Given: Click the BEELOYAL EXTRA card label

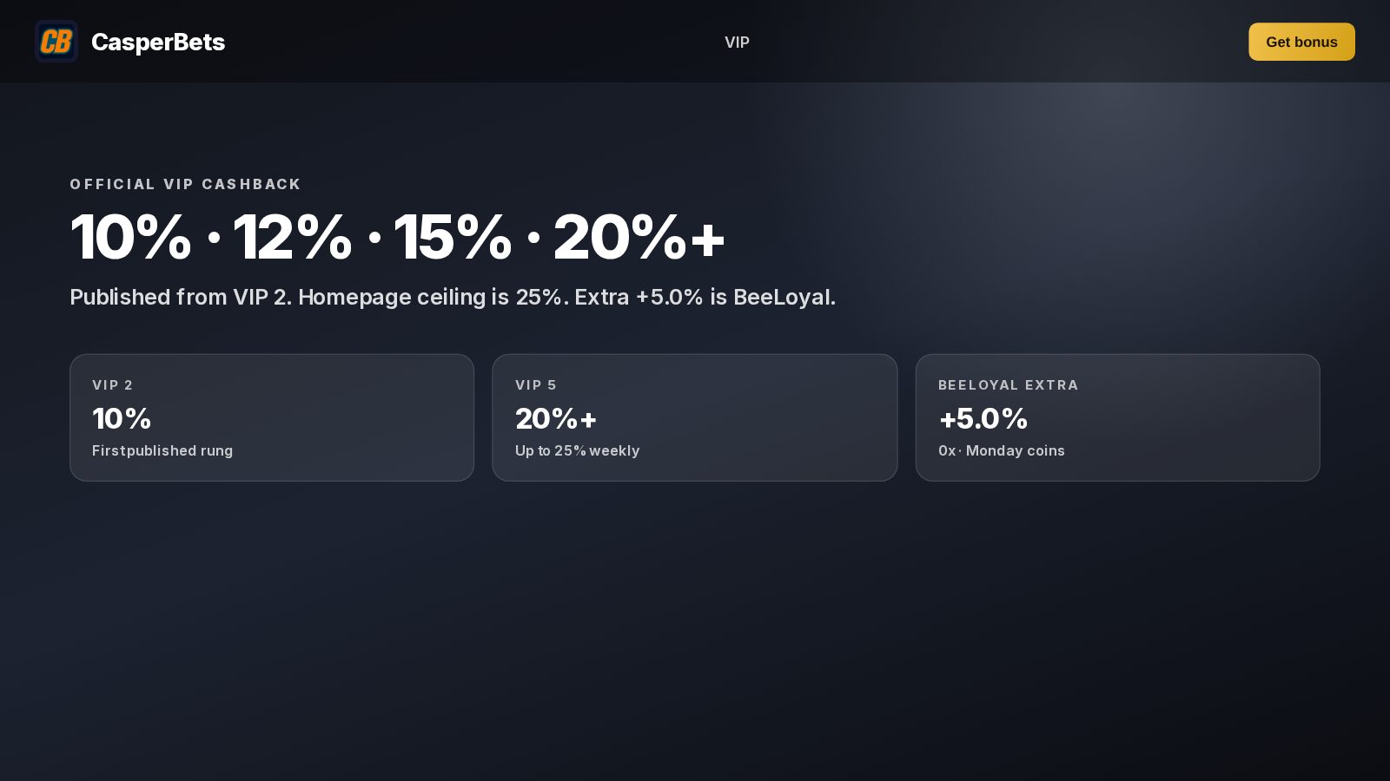Looking at the screenshot, I should 1008,384.
